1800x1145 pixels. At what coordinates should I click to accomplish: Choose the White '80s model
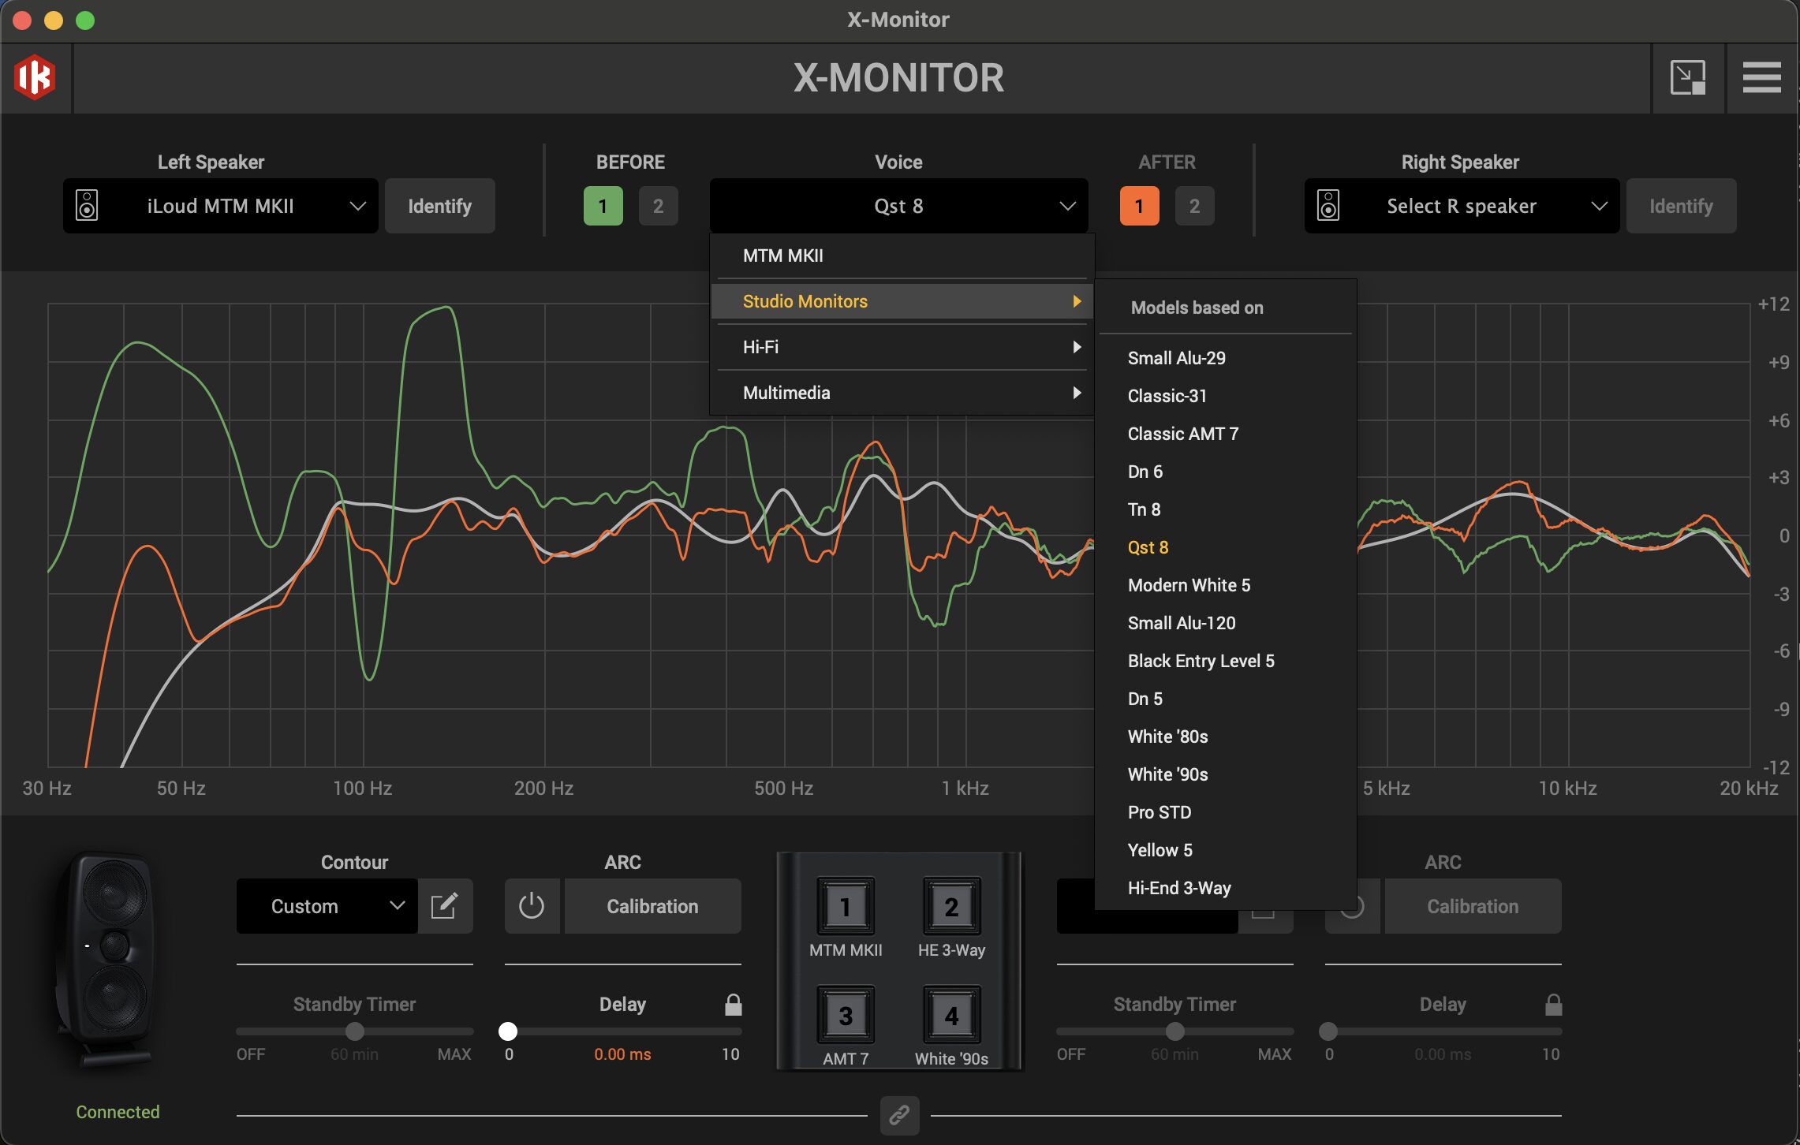[x=1226, y=737]
